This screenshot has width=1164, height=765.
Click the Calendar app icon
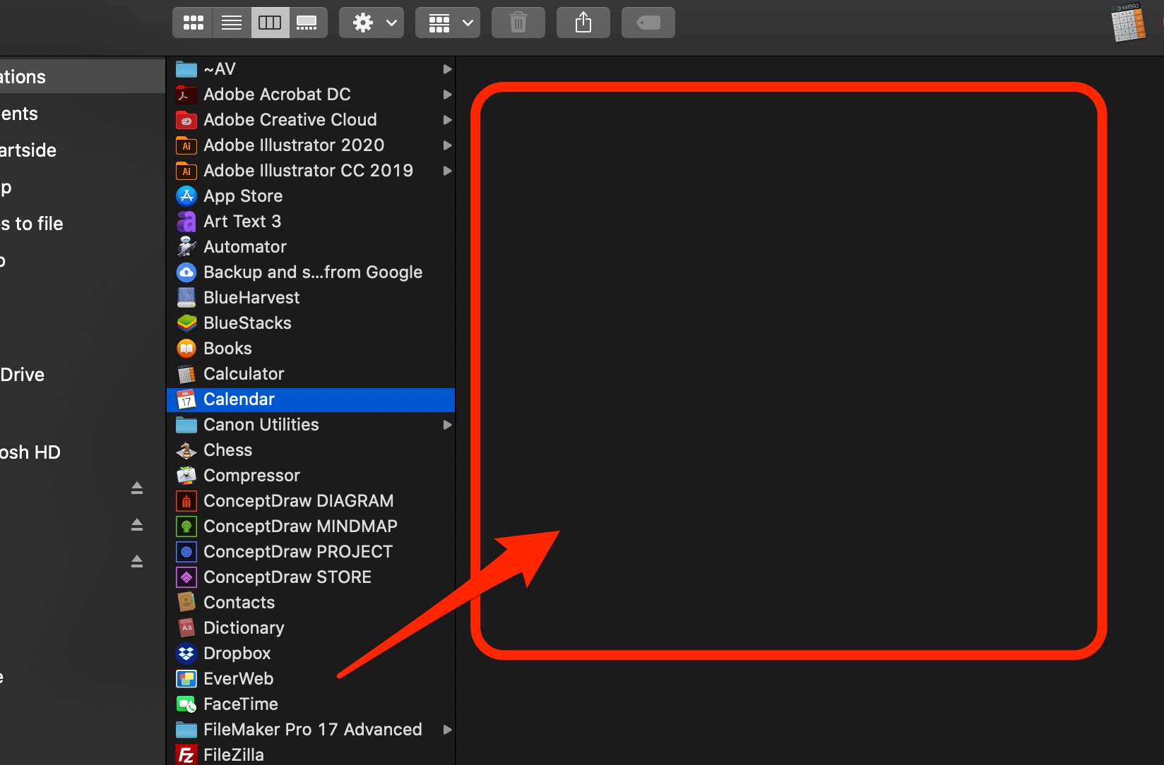click(x=186, y=399)
